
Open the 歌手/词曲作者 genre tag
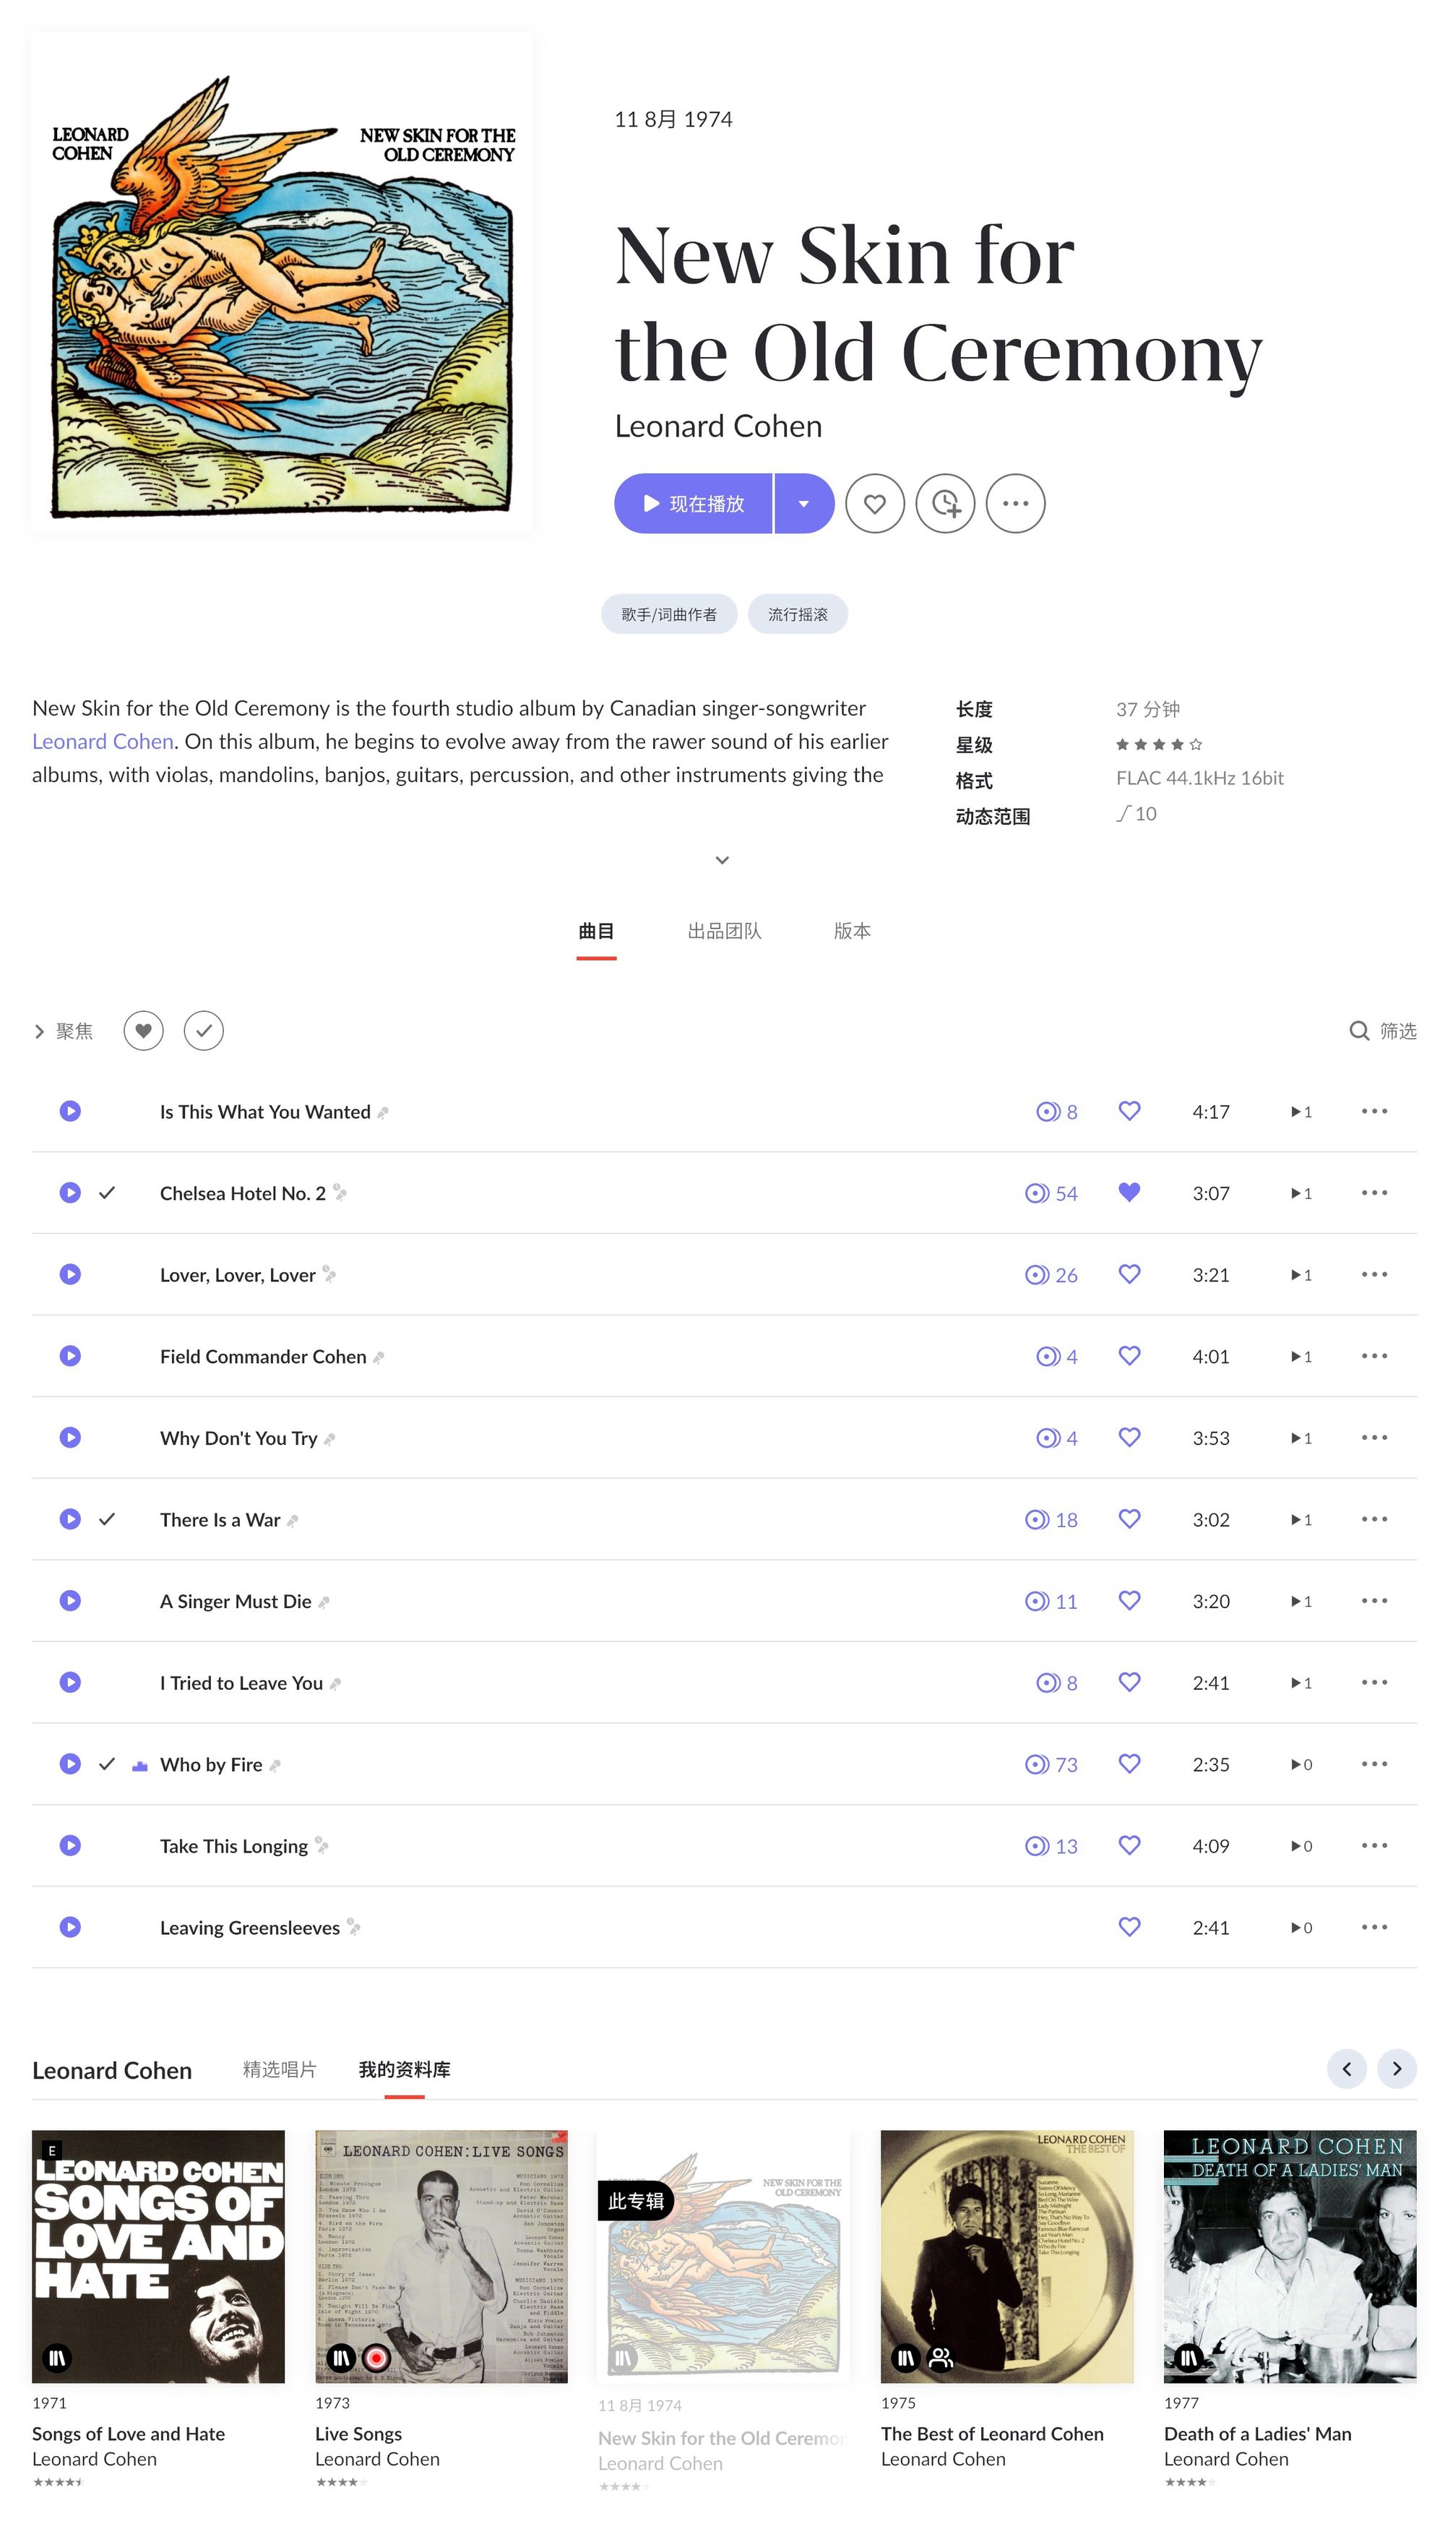[669, 614]
